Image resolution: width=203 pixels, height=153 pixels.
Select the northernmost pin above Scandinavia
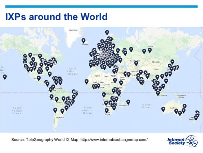coord(107,32)
